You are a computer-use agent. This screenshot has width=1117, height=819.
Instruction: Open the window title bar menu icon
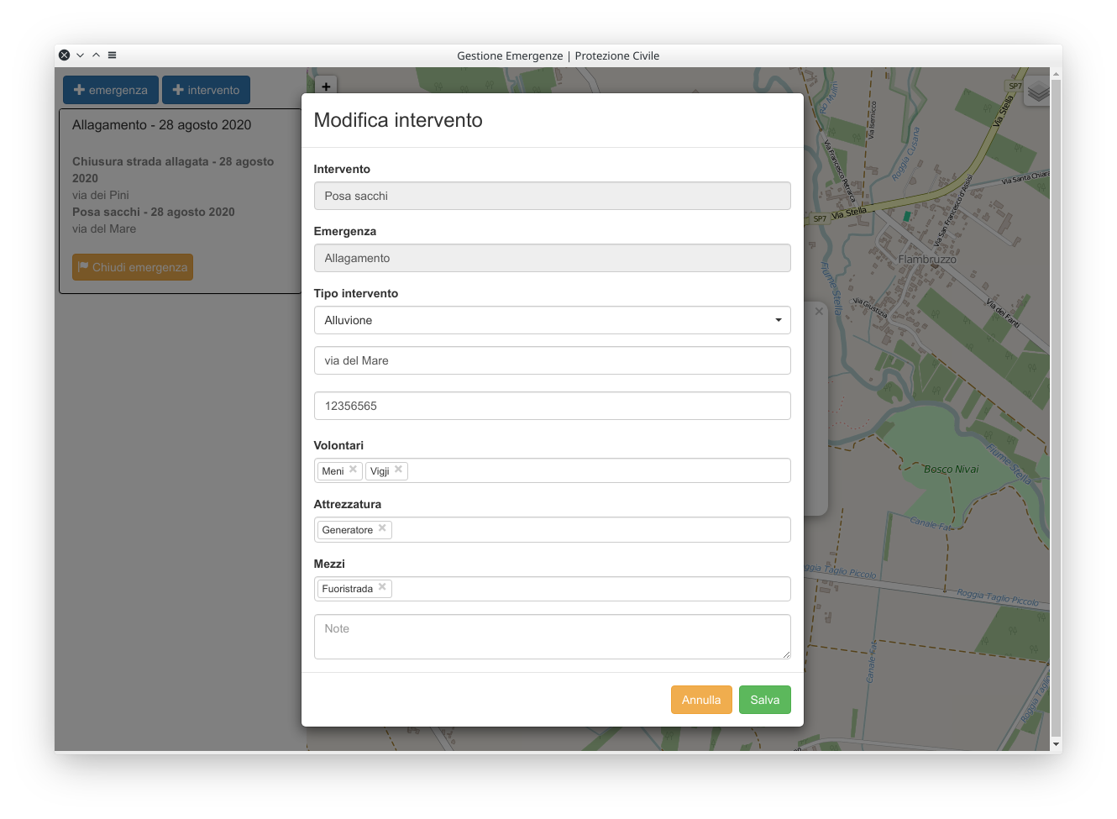pos(112,55)
